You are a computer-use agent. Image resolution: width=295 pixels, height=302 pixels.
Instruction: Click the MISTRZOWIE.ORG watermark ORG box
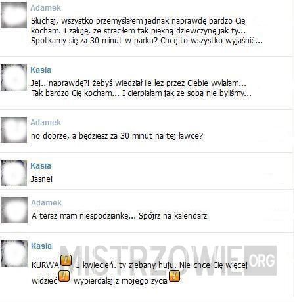coord(260,261)
